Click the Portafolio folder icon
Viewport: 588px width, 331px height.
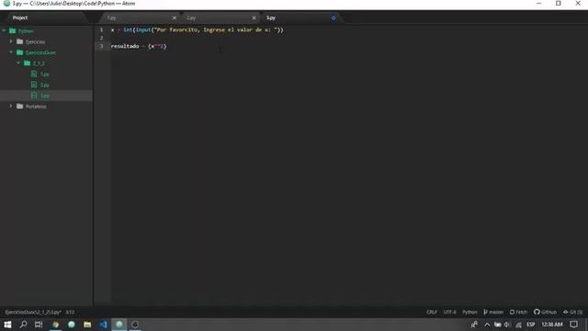pos(20,107)
